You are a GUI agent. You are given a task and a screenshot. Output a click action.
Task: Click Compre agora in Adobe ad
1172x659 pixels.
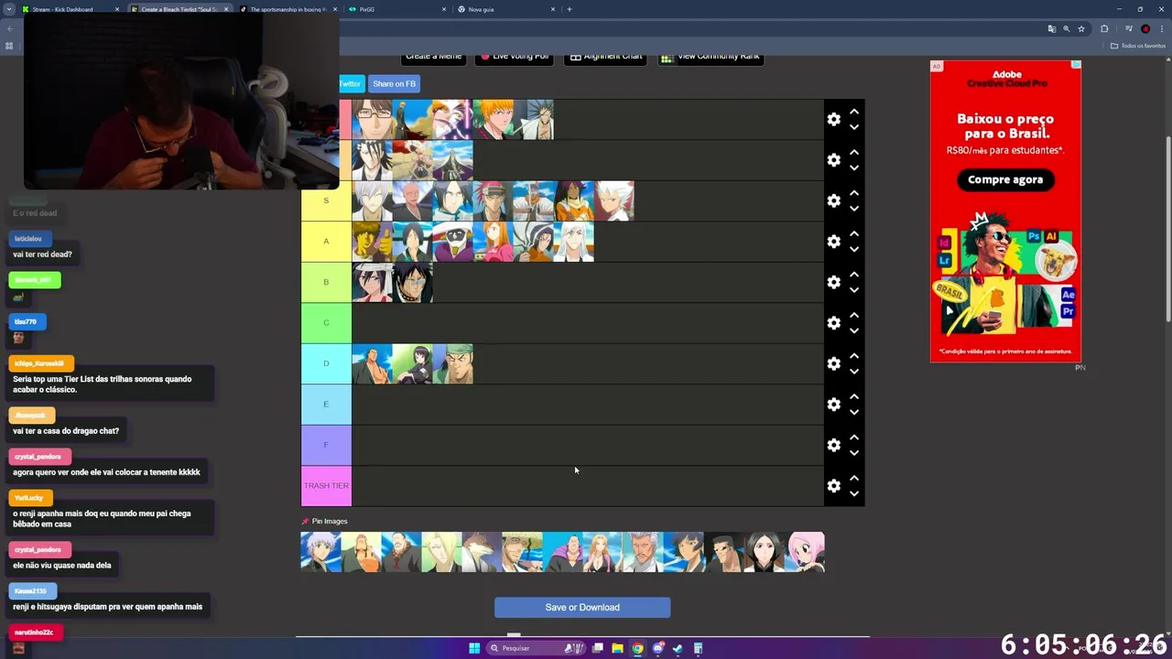click(x=1005, y=179)
